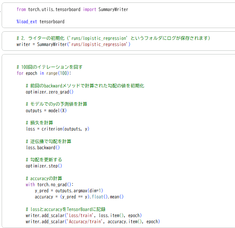Viewport: 235px width, 228px height.
Task: Click the line 'loss = criterion(outputs, y)'
Action: (x=57, y=129)
